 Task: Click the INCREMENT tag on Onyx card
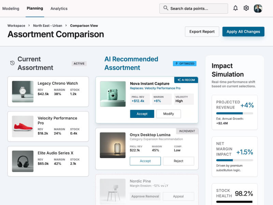(187, 131)
